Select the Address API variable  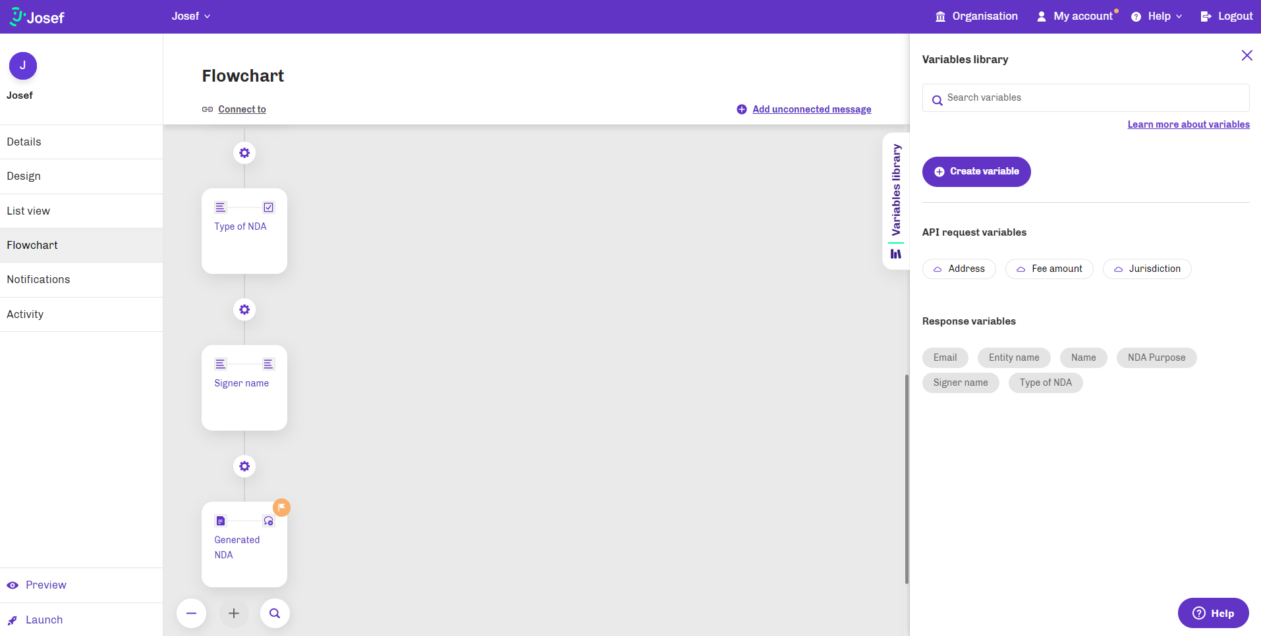coord(959,269)
